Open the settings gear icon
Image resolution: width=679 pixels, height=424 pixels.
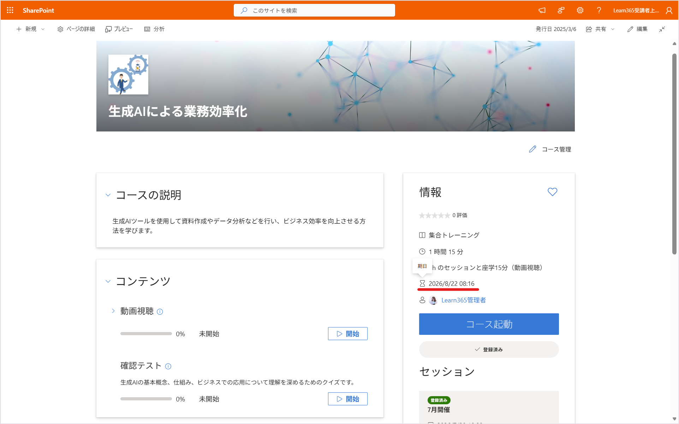580,10
